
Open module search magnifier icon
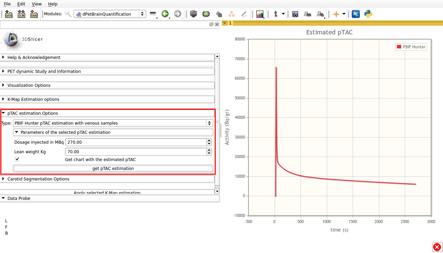(x=68, y=14)
